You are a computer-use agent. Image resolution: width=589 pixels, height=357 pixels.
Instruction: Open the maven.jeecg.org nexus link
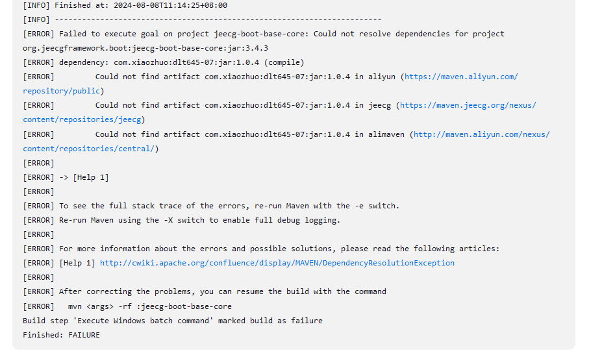(468, 105)
